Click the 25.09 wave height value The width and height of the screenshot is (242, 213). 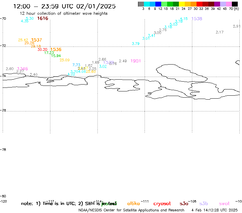[64, 60]
